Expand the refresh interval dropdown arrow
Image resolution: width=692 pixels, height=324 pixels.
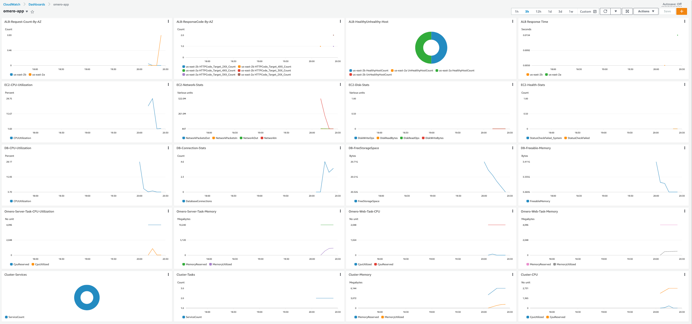(x=616, y=11)
